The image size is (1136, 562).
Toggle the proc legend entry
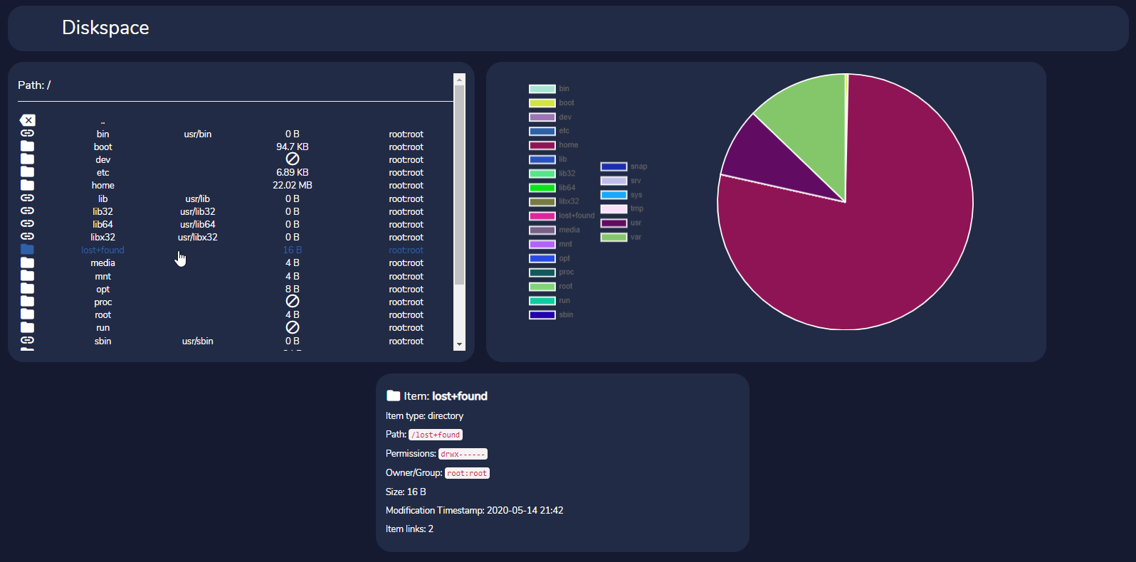click(552, 272)
